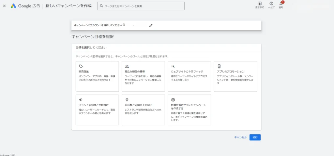Click the キャンペーンのアカウントを選択してください label
The height and width of the screenshot is (156, 334).
click(x=98, y=25)
